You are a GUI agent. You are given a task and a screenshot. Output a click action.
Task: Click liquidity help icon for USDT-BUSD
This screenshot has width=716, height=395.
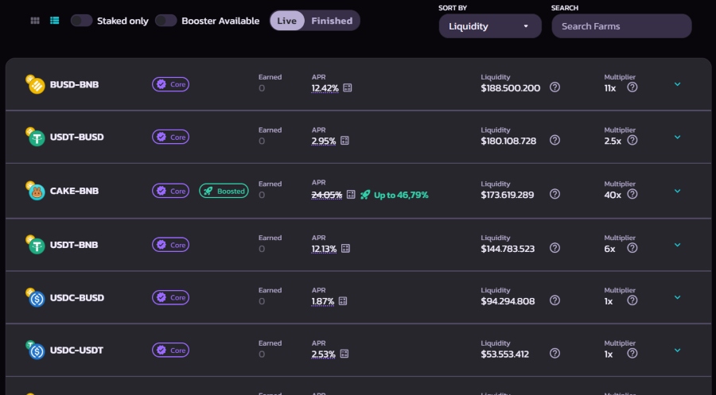pos(555,140)
